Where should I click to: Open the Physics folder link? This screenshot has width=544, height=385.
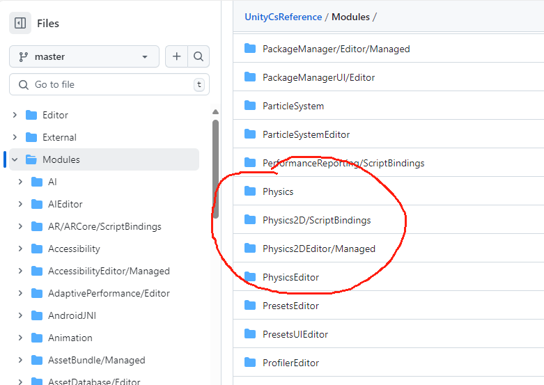278,191
